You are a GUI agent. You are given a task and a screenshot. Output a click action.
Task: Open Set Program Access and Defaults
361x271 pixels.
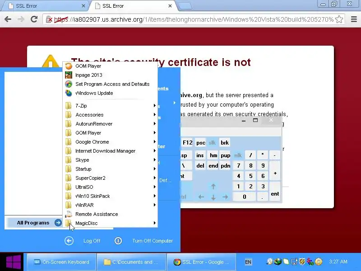(110, 84)
